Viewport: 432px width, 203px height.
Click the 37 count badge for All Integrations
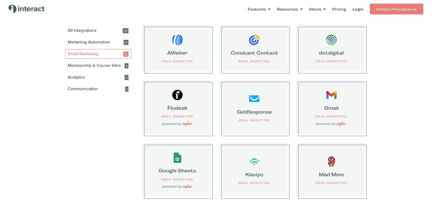tap(126, 31)
